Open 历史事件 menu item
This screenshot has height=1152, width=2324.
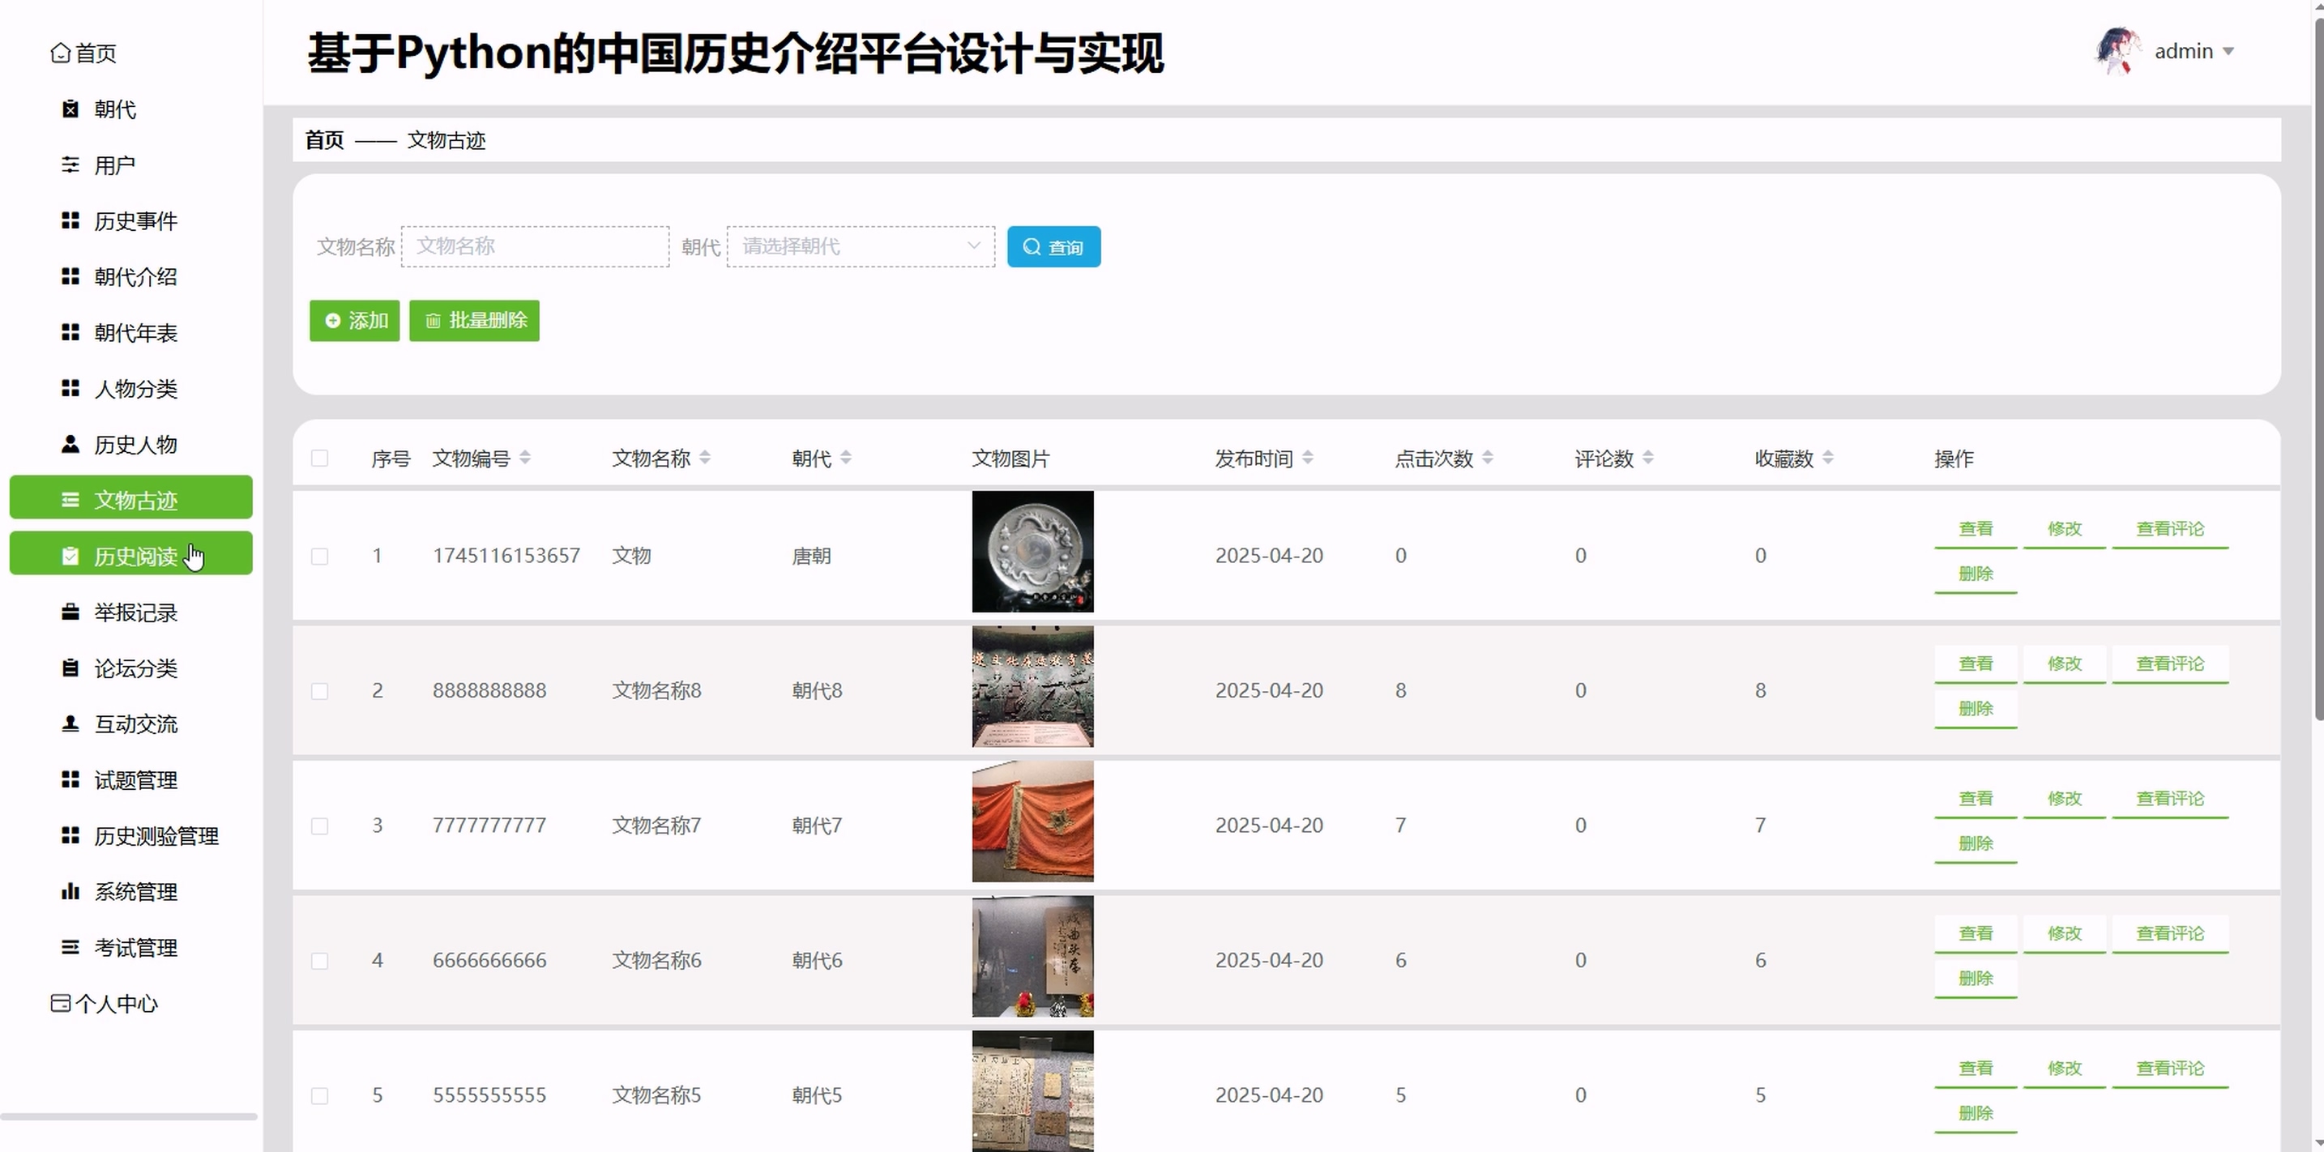coord(135,221)
